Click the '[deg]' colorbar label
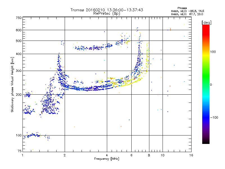 tap(206, 23)
